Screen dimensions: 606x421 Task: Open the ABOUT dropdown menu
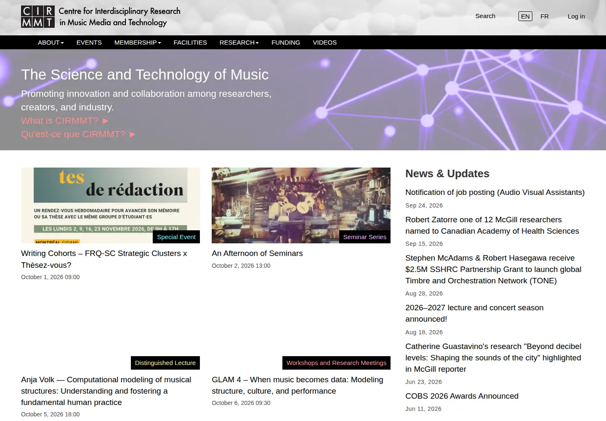50,43
